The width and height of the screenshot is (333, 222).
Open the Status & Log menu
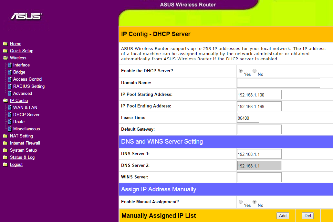tap(22, 157)
